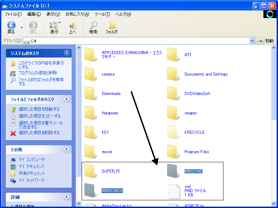The height and width of the screenshot is (208, 278).
Task: Open the Back button history dropdown arrow
Action: click(22, 28)
